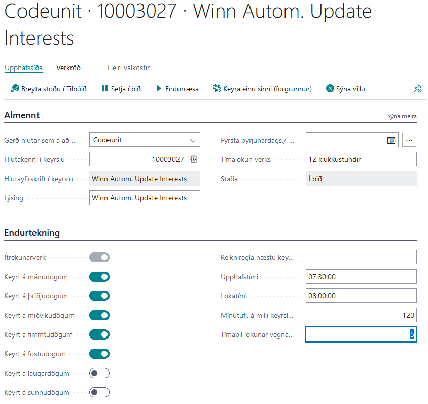Click the Sýna meira link

pos(402,116)
